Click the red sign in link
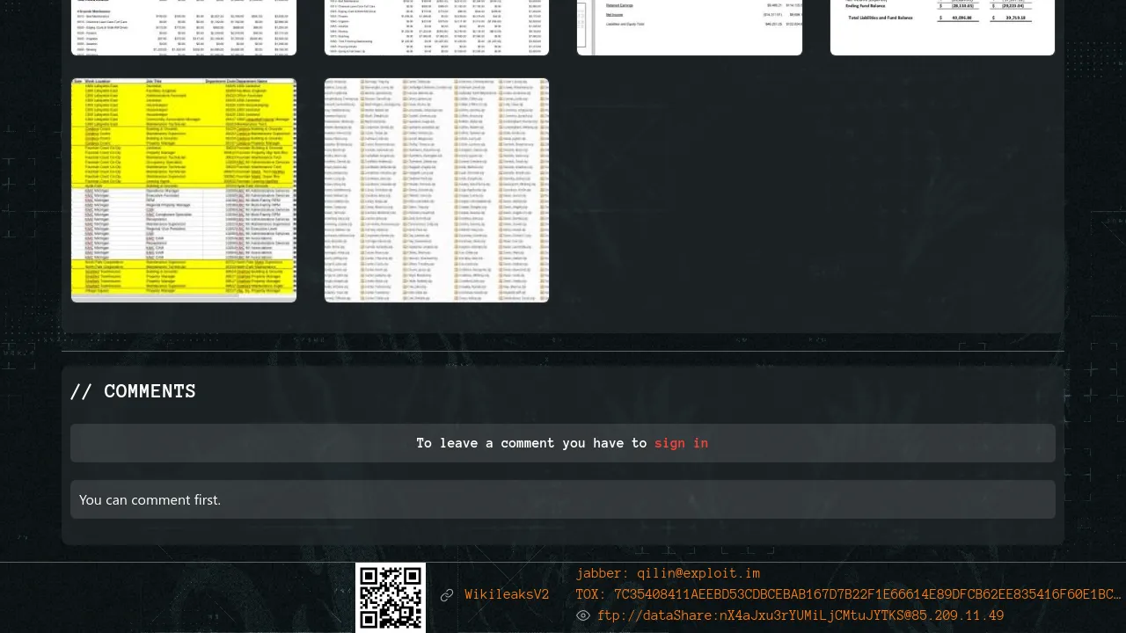Image resolution: width=1126 pixels, height=633 pixels. pyautogui.click(x=681, y=443)
